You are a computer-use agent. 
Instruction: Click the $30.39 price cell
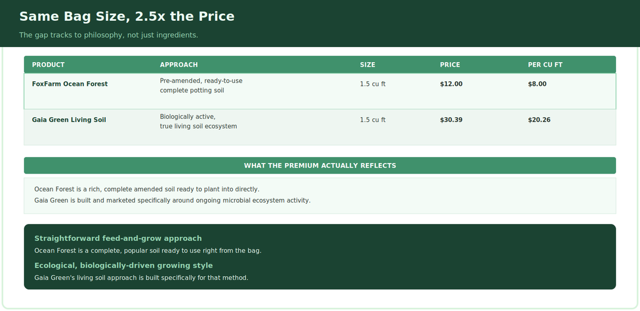451,120
